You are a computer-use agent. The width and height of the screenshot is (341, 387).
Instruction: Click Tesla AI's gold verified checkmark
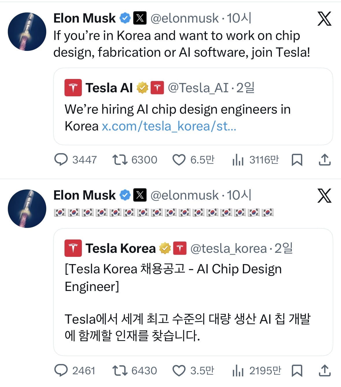pos(142,87)
